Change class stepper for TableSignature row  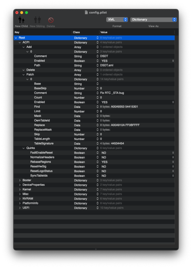[x=97, y=143]
